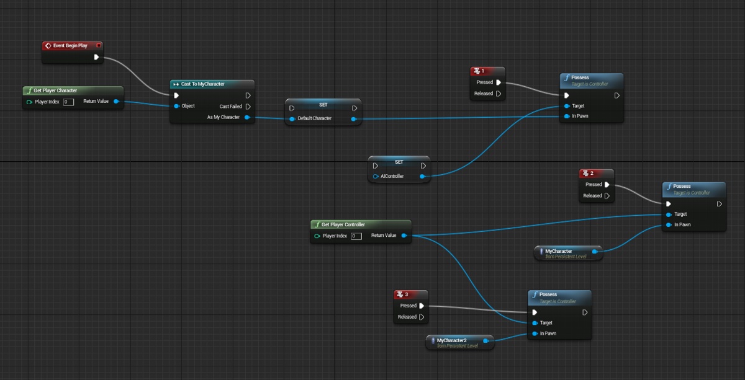
Task: Select the Get Player Controller node header
Action: (x=361, y=224)
